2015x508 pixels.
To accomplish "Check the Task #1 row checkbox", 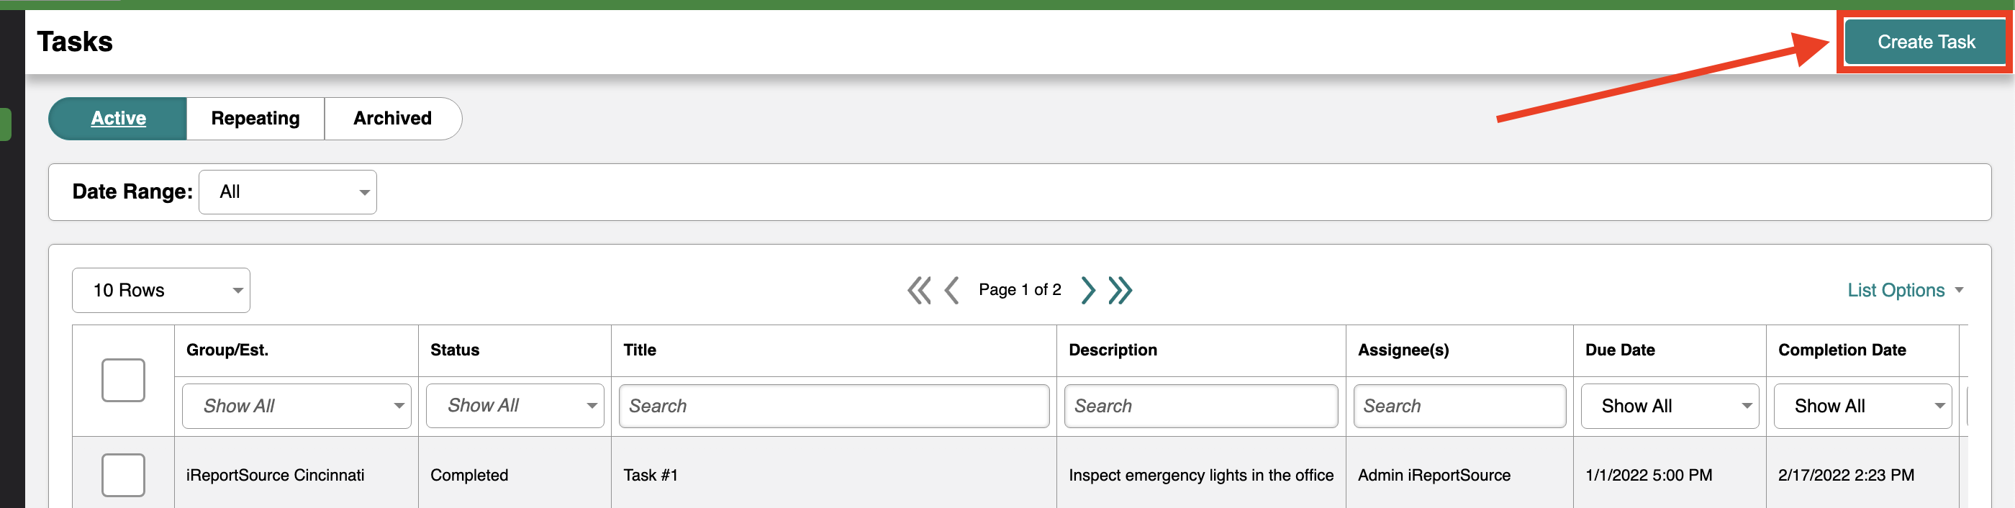I will click(x=124, y=475).
